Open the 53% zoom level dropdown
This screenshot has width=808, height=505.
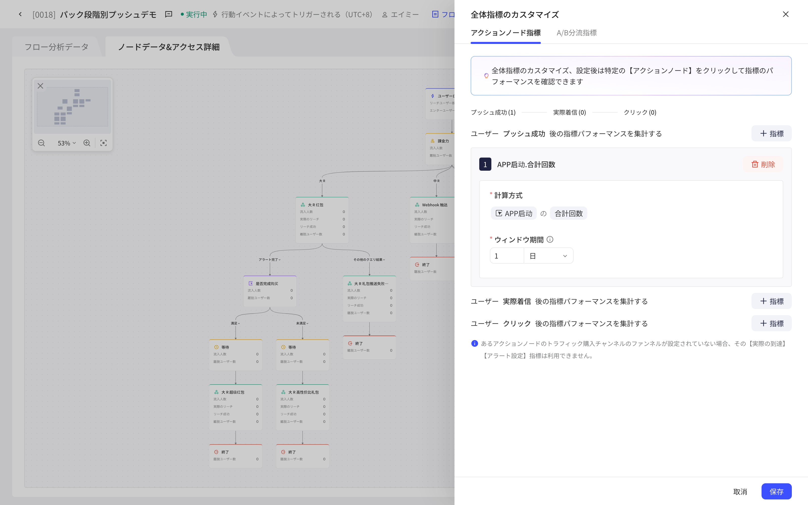tap(67, 143)
